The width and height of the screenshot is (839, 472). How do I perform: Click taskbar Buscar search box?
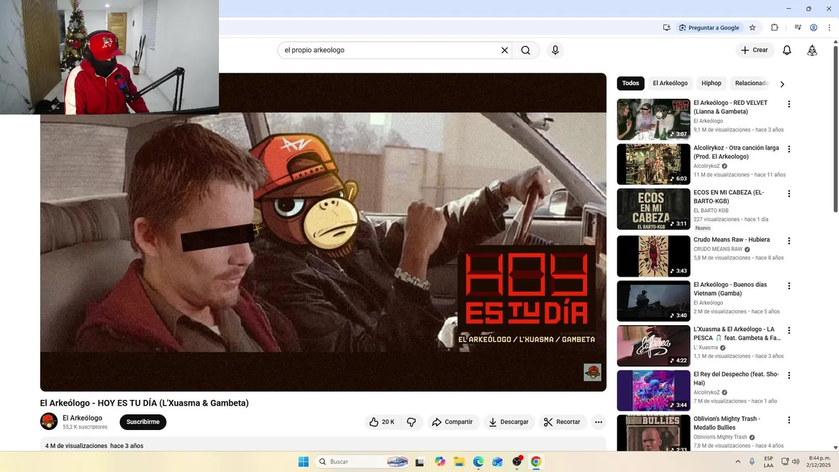pyautogui.click(x=362, y=462)
